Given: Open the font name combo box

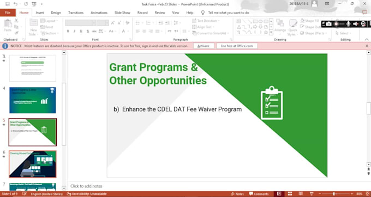Looking at the screenshot, I should pos(80,23).
